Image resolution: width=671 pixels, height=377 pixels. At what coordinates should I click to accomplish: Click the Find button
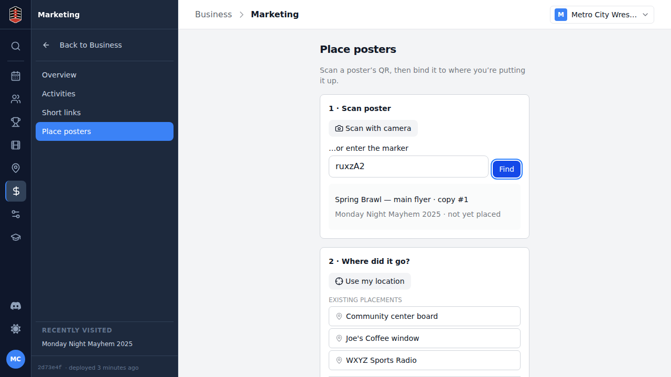(x=506, y=169)
